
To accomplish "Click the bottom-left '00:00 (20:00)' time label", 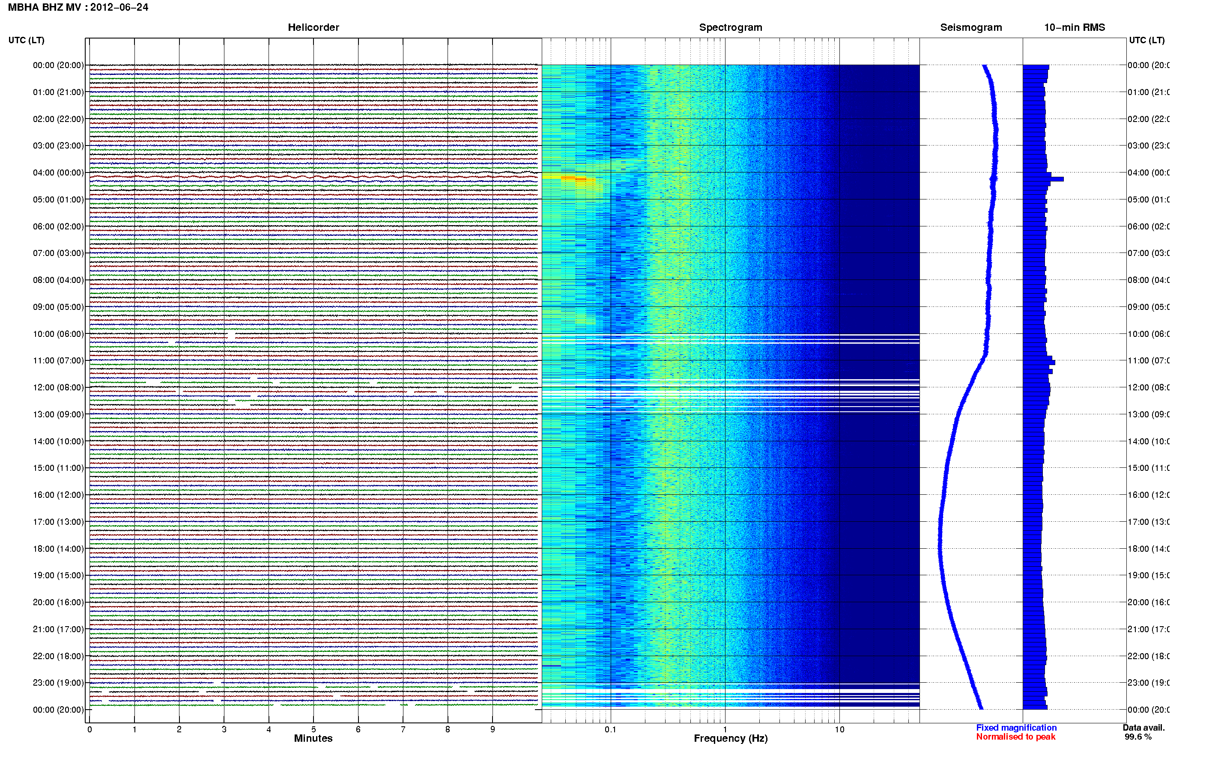I will point(58,710).
